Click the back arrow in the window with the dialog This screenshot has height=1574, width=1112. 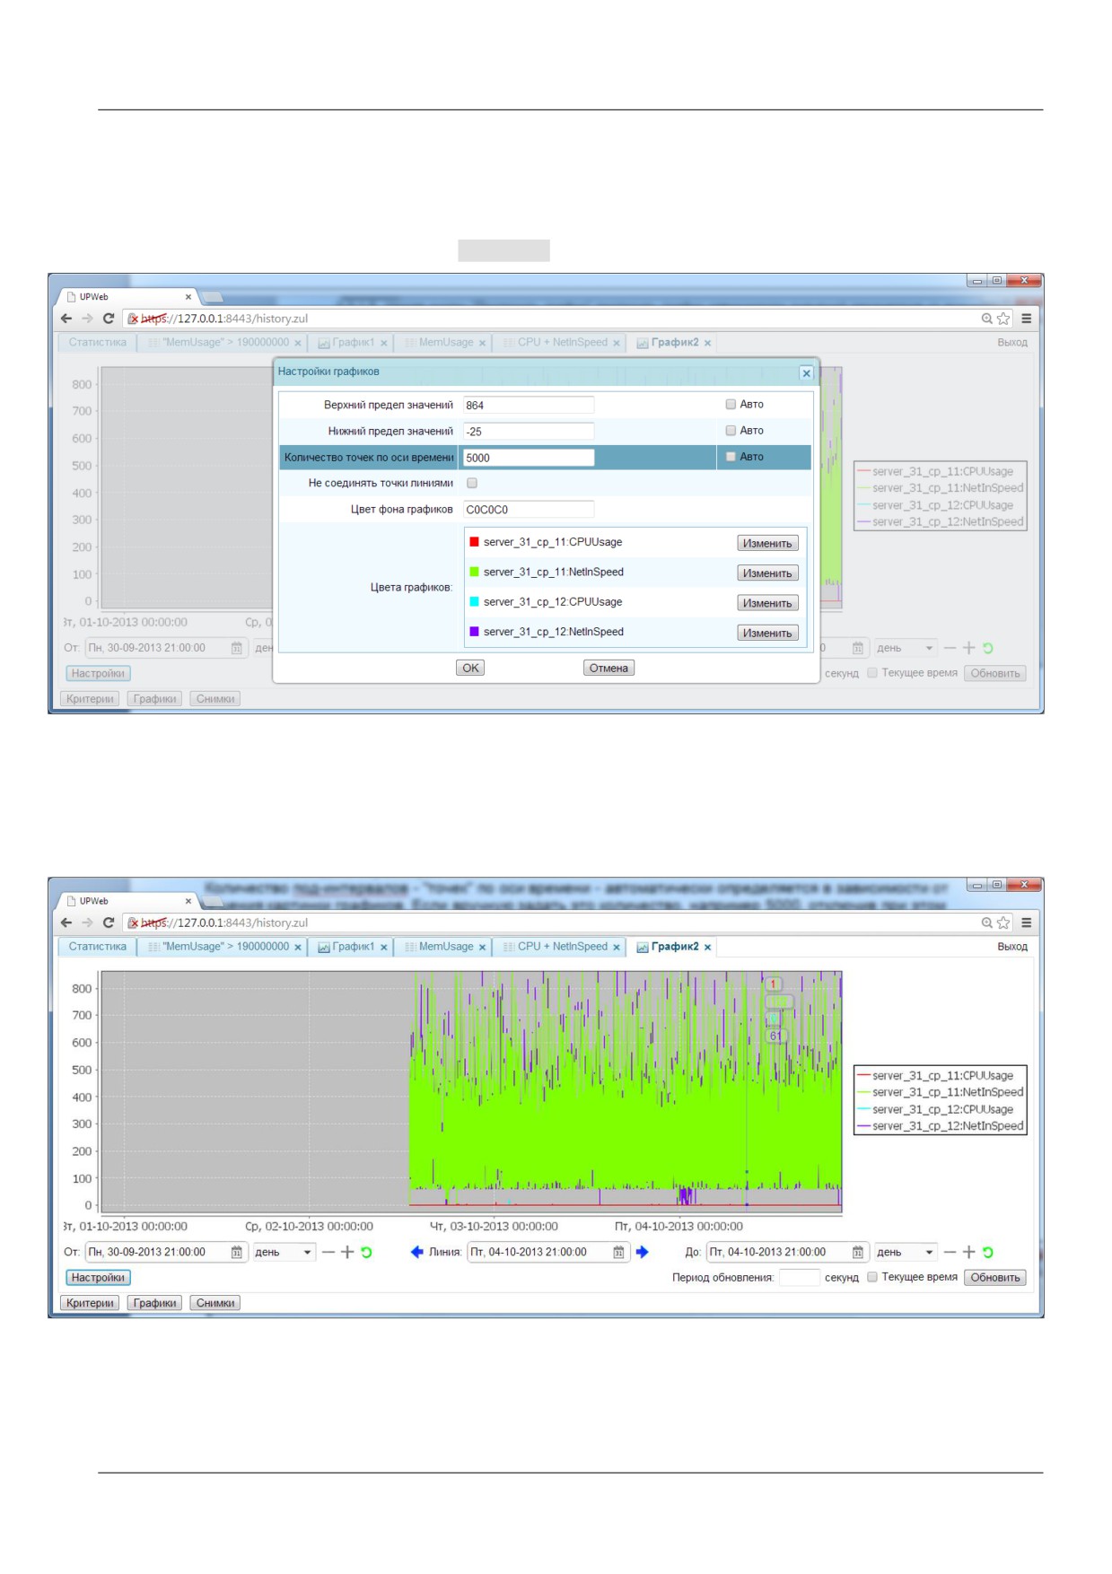(x=66, y=319)
